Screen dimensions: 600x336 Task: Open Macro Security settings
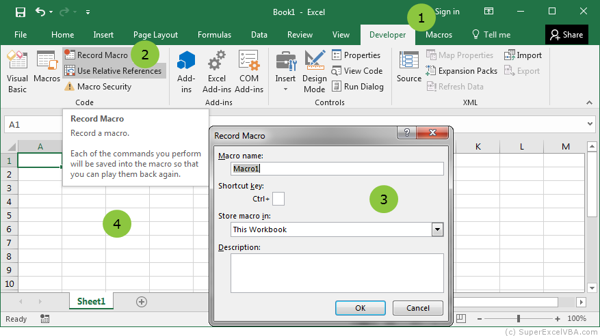coord(99,87)
